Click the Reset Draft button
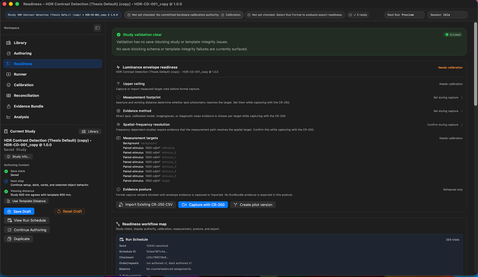 click(x=70, y=211)
